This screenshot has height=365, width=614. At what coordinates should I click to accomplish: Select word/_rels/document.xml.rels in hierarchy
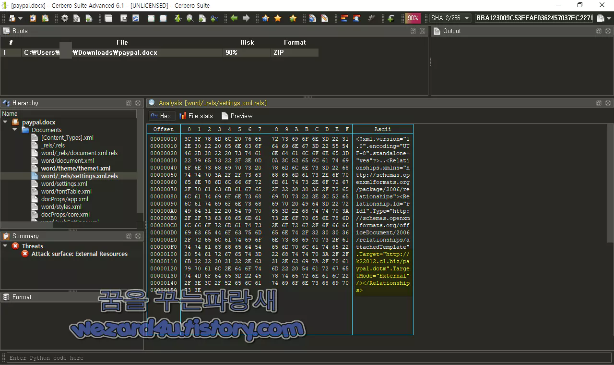pos(79,153)
